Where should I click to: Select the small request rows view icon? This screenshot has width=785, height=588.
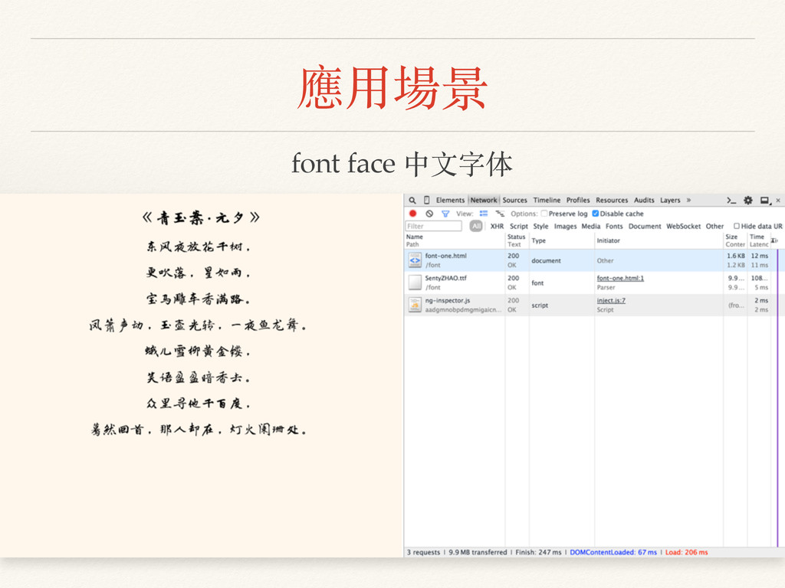(x=500, y=214)
